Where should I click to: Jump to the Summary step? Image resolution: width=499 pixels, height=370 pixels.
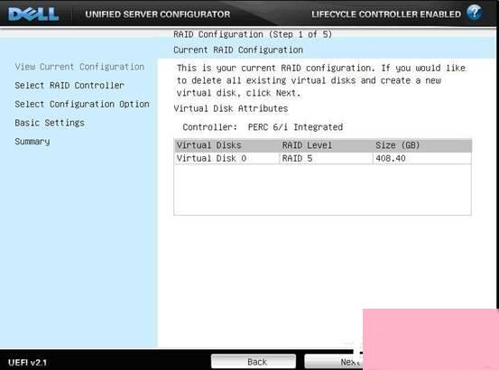point(32,142)
